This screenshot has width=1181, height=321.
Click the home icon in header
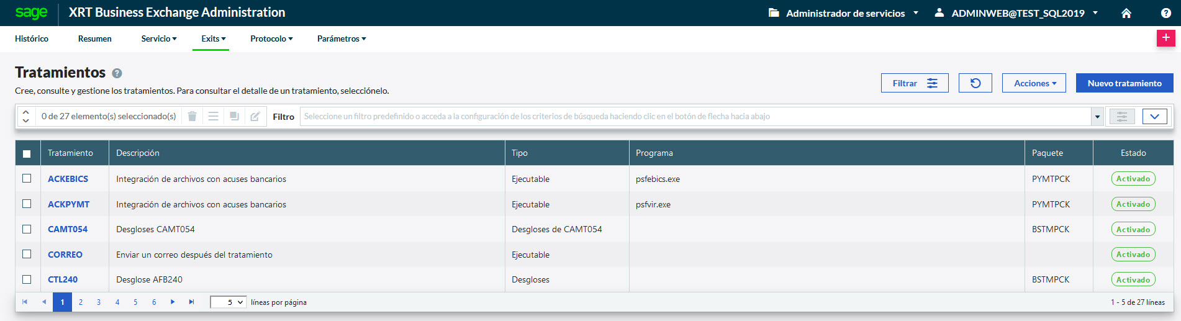(x=1126, y=13)
